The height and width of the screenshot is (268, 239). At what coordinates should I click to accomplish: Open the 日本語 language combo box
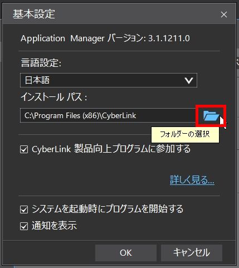[x=109, y=80]
